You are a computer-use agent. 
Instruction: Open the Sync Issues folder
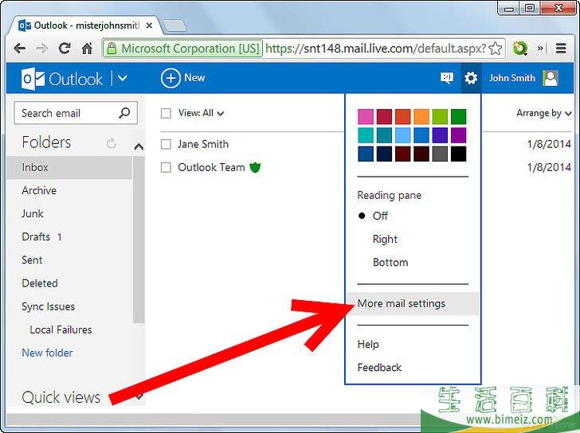click(48, 306)
